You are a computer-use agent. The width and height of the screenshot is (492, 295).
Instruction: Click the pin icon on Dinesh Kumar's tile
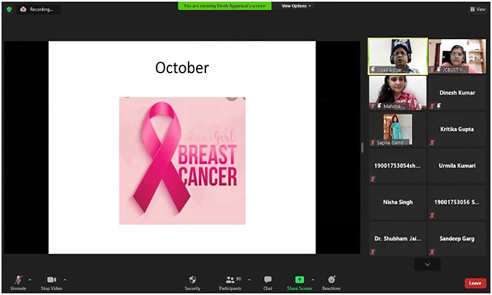coord(439,106)
